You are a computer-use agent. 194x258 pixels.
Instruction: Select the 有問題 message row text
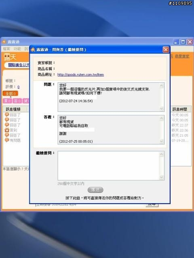point(15,140)
